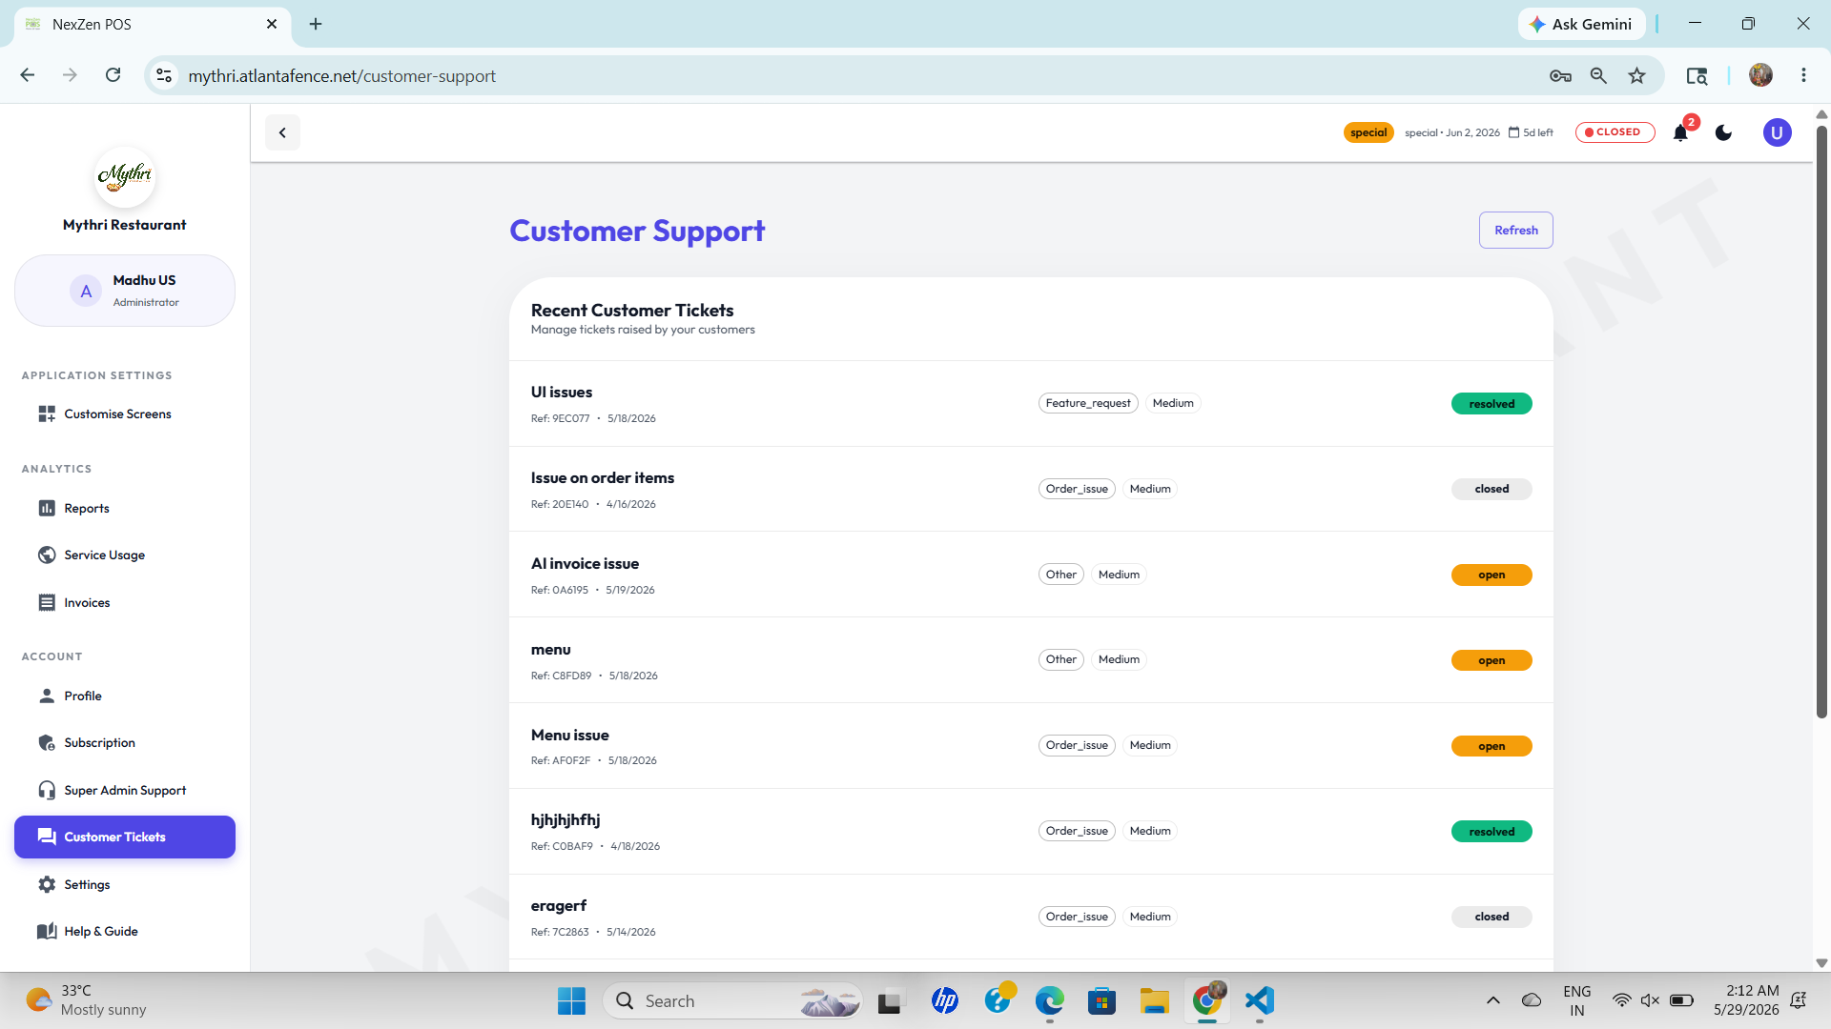Open Service Usage page
1831x1029 pixels.
(125, 555)
